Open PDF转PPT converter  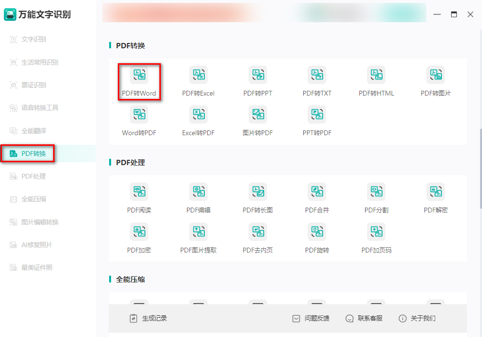(258, 81)
